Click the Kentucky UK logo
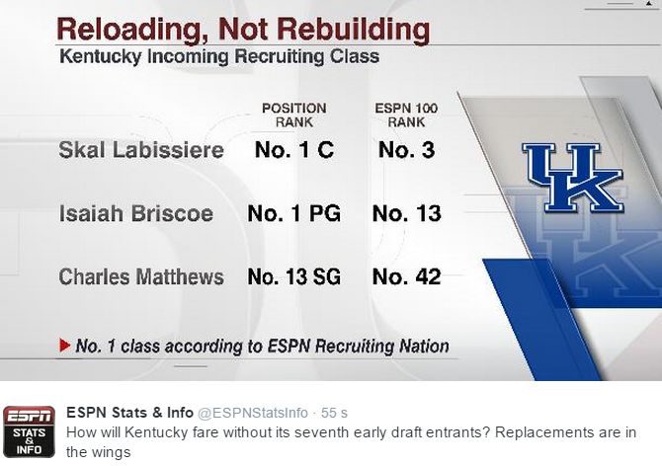The width and height of the screenshot is (662, 466). point(573,177)
